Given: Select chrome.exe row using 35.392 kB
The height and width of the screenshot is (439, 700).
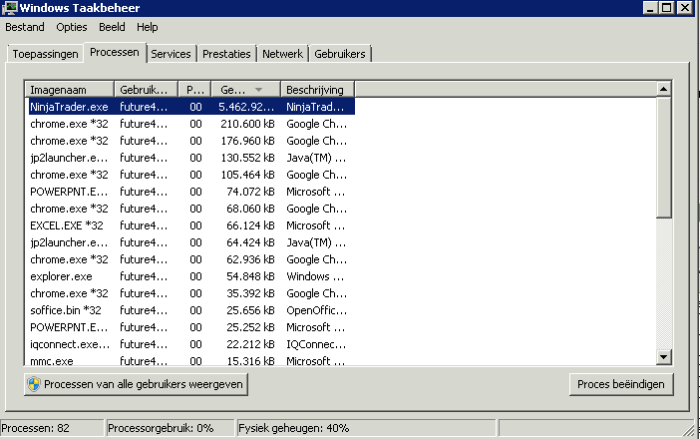Looking at the screenshot, I should pos(191,293).
